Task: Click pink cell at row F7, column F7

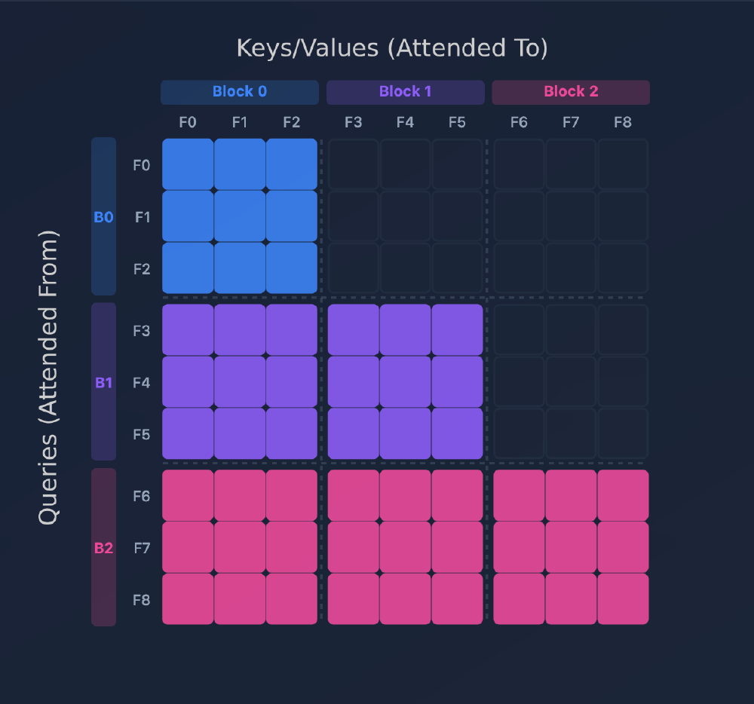Action: tap(571, 547)
